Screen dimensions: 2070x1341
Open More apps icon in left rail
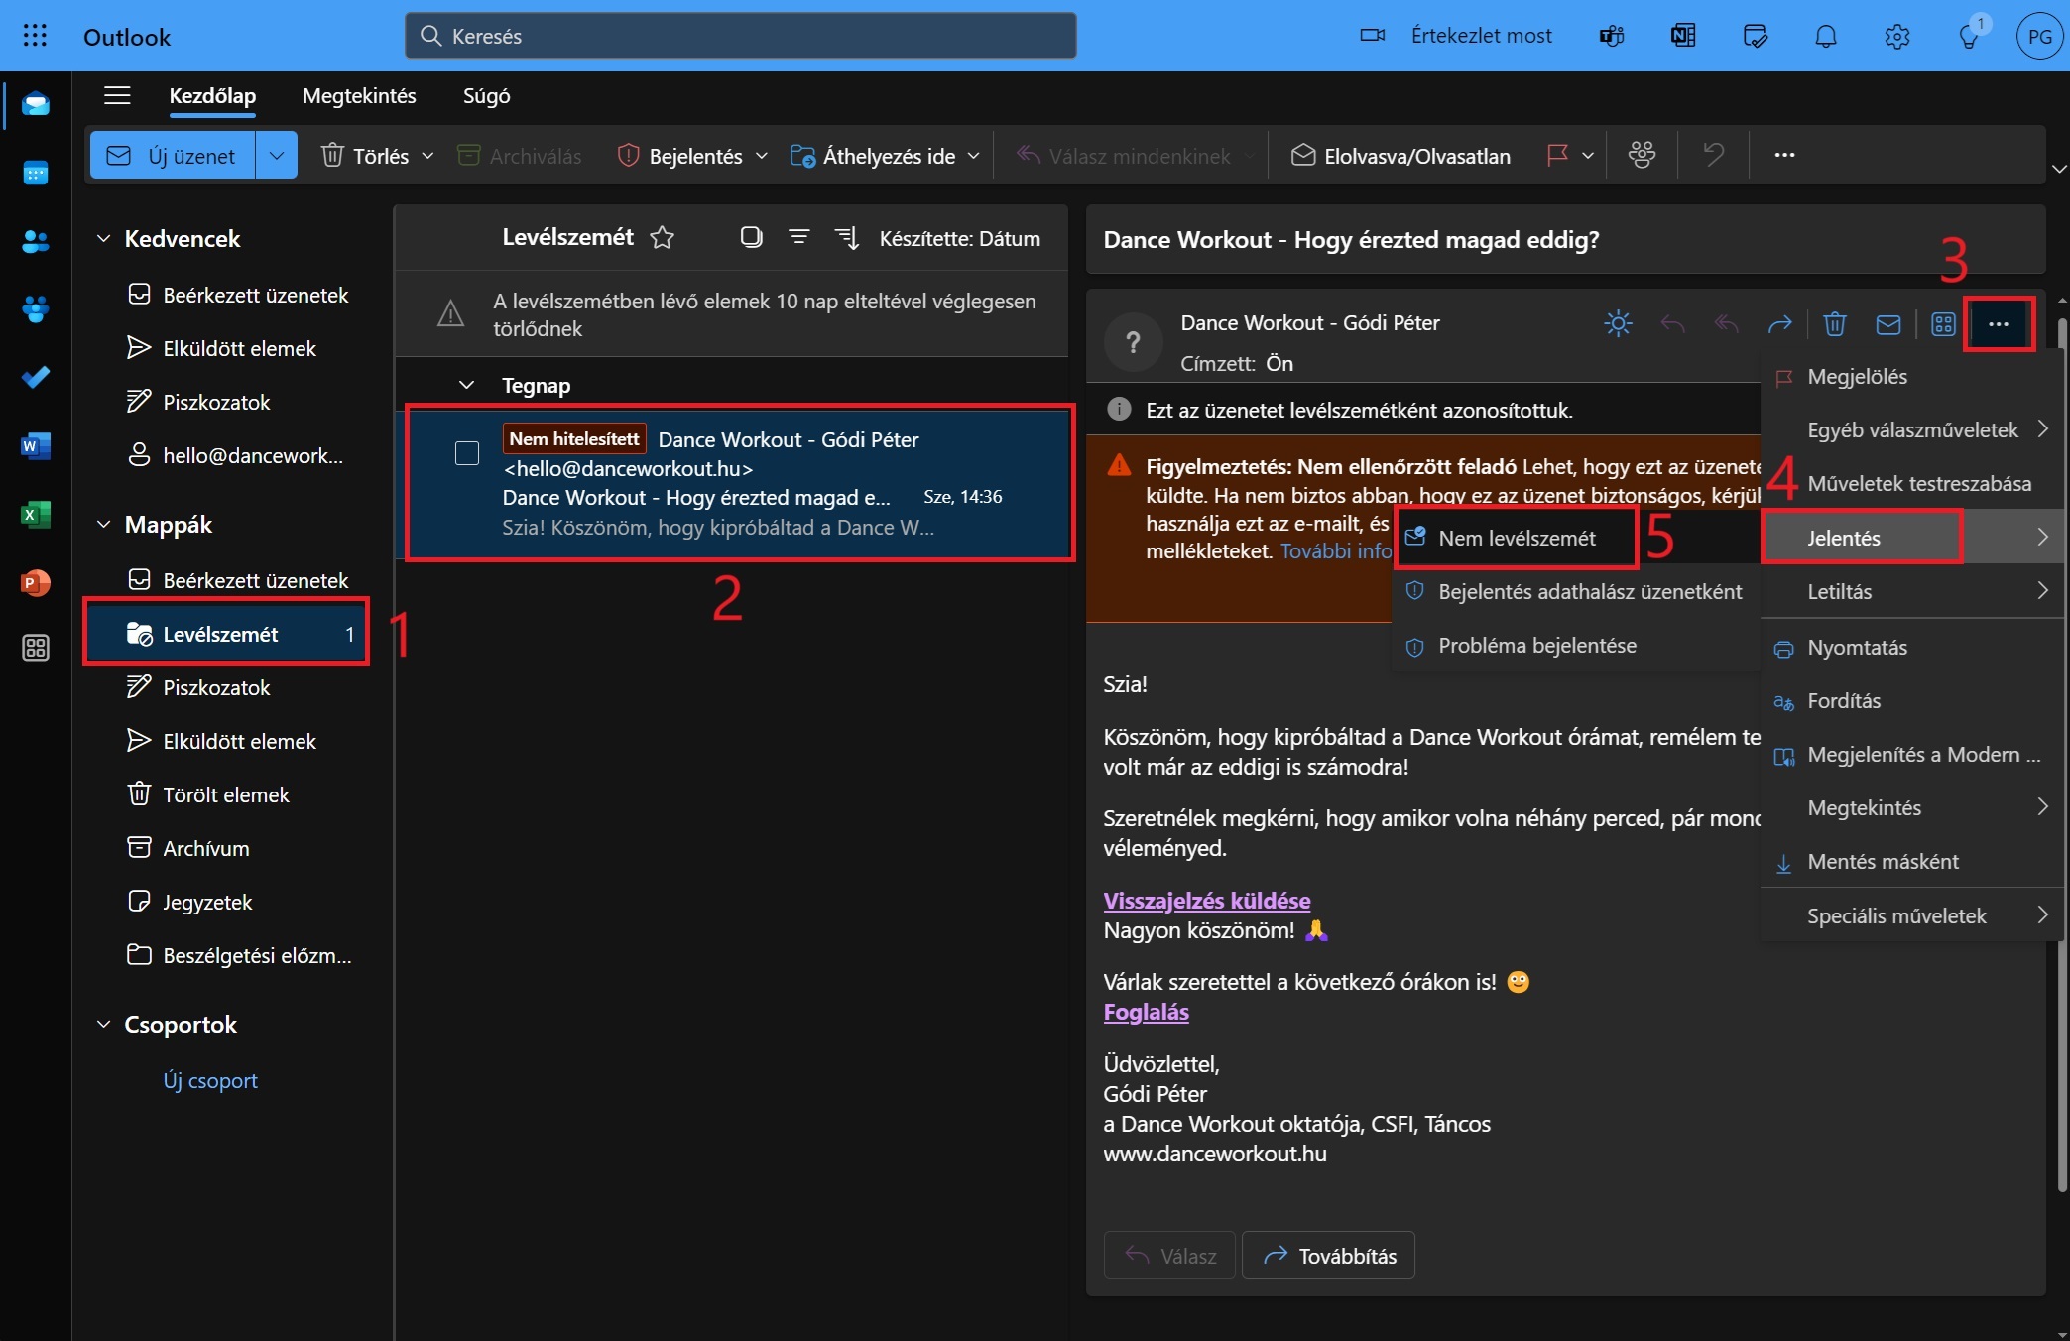click(36, 649)
